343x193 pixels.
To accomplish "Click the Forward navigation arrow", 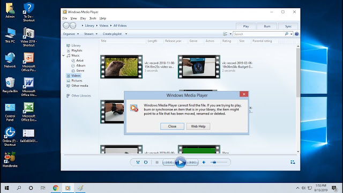I will tap(73, 26).
